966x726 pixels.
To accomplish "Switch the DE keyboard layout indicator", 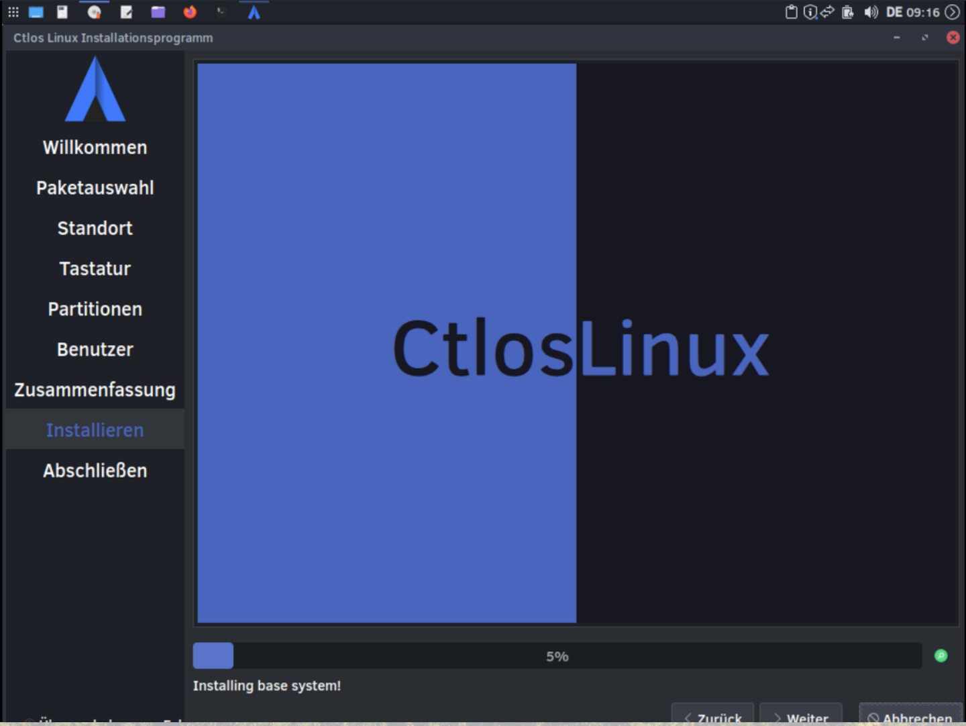I will click(x=894, y=12).
